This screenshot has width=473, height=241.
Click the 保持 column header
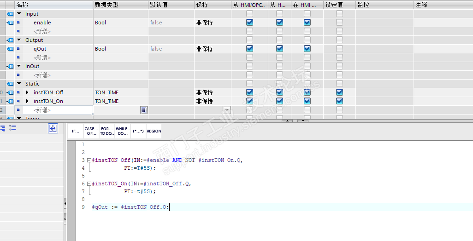[x=213, y=5]
